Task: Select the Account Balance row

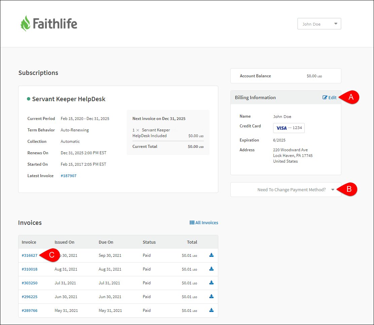Action: pos(286,76)
